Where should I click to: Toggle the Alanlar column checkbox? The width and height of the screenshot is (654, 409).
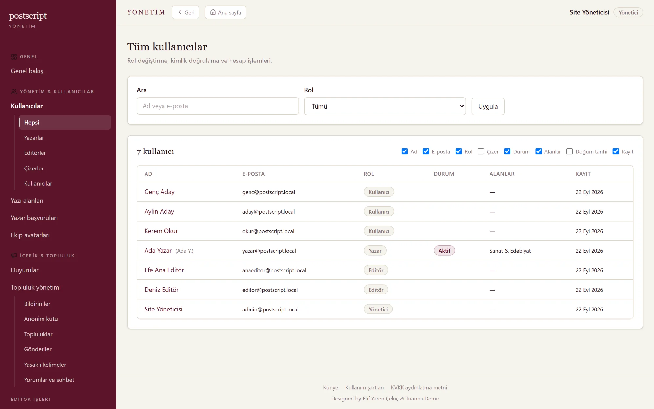tap(538, 151)
